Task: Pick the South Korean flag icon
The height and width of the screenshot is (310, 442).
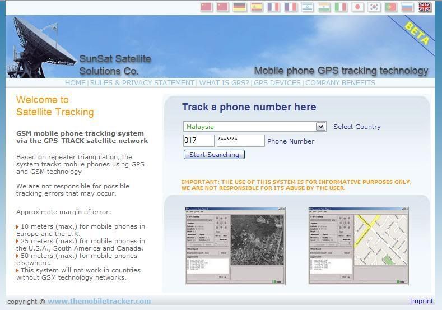Action: 374,7
